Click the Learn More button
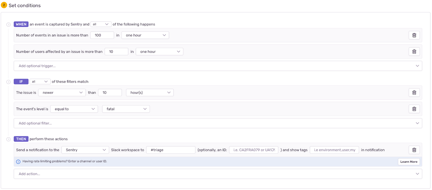Screen dimensions: 432x190 [409, 162]
